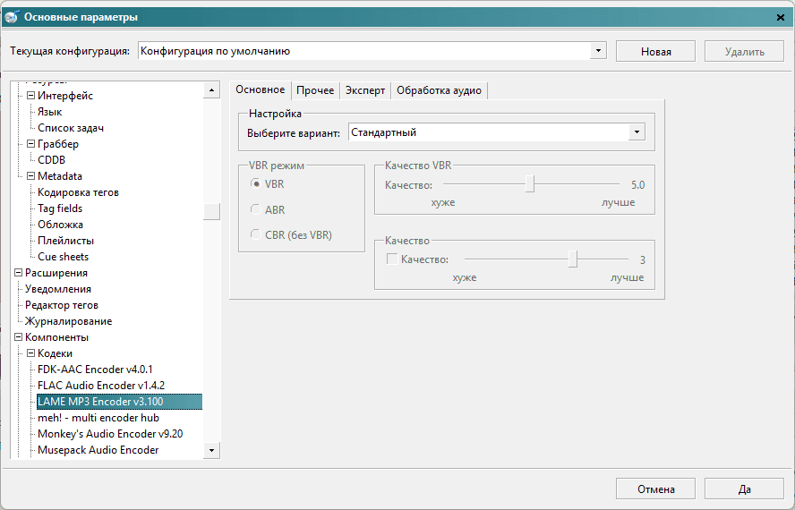
Task: Collapse the Metadata tree node
Action: click(30, 176)
